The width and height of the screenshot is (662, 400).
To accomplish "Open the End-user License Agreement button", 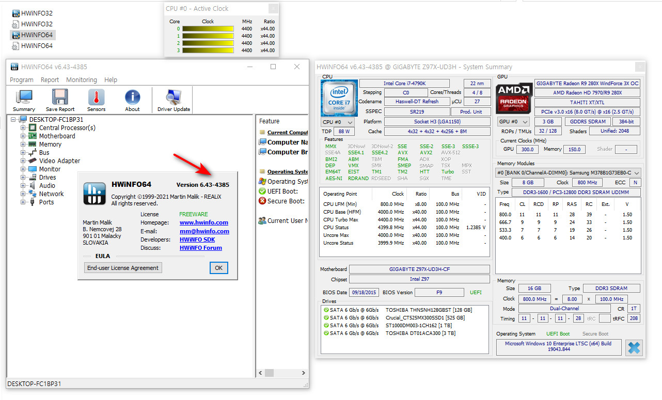I will pos(123,268).
